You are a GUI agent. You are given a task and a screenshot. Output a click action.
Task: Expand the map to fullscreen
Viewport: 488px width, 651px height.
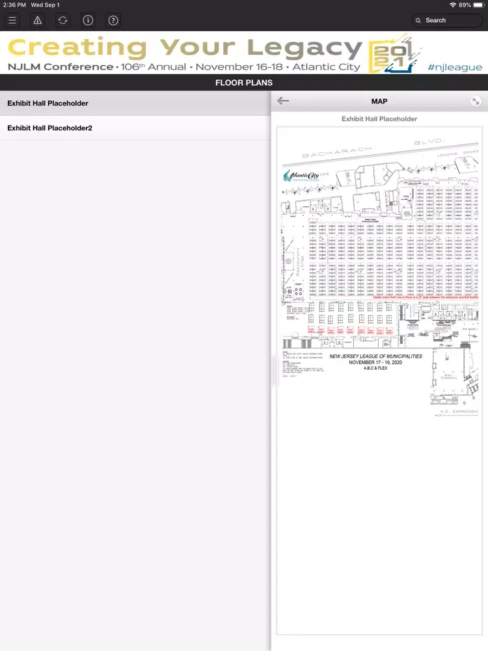(x=476, y=101)
